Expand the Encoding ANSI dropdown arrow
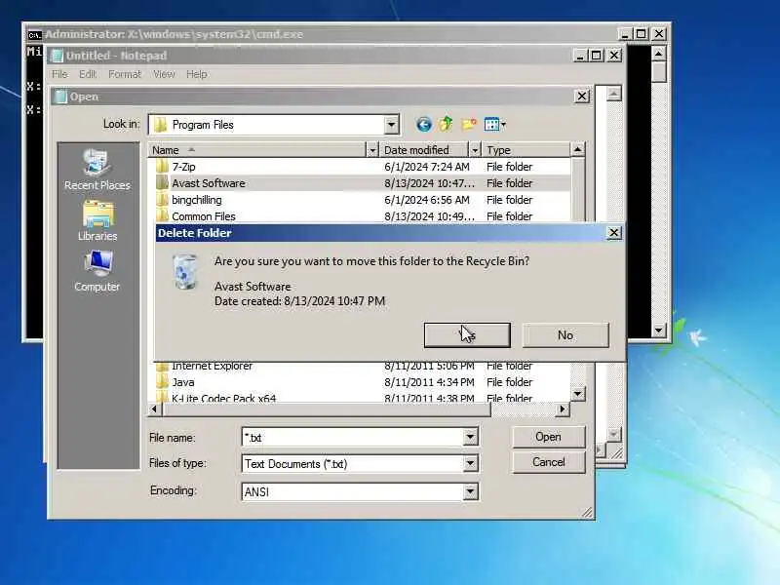780x585 pixels. click(470, 491)
